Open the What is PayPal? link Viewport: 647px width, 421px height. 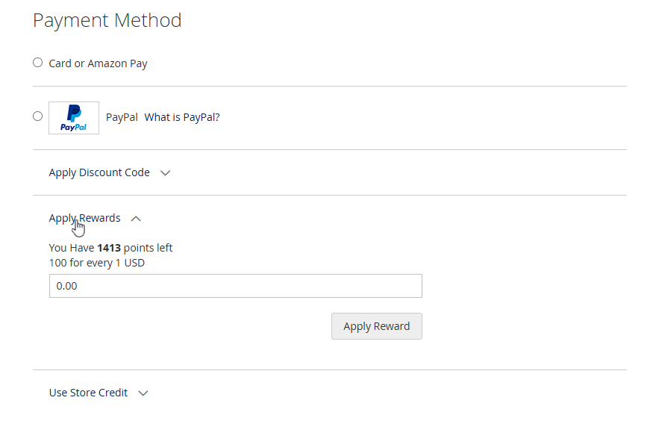(182, 117)
